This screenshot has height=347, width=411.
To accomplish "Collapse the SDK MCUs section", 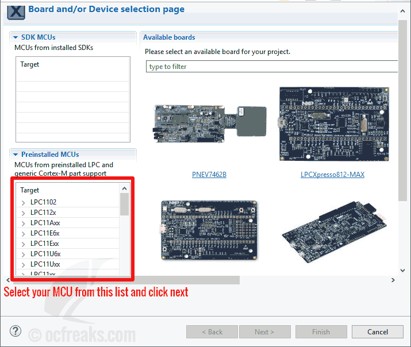I will 16,37.
